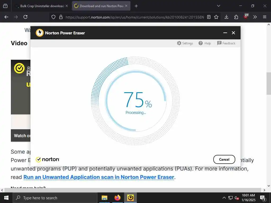Reload the current page
Screen dimensions: 271x203
[25, 17]
